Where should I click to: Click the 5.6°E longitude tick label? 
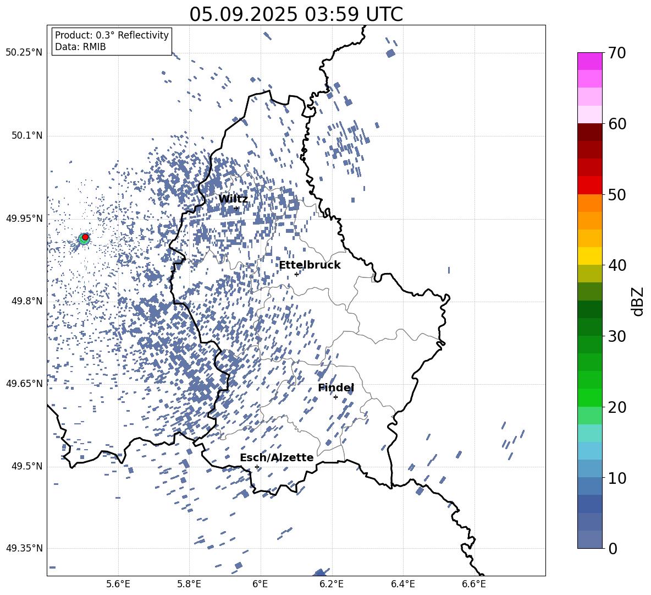click(118, 584)
